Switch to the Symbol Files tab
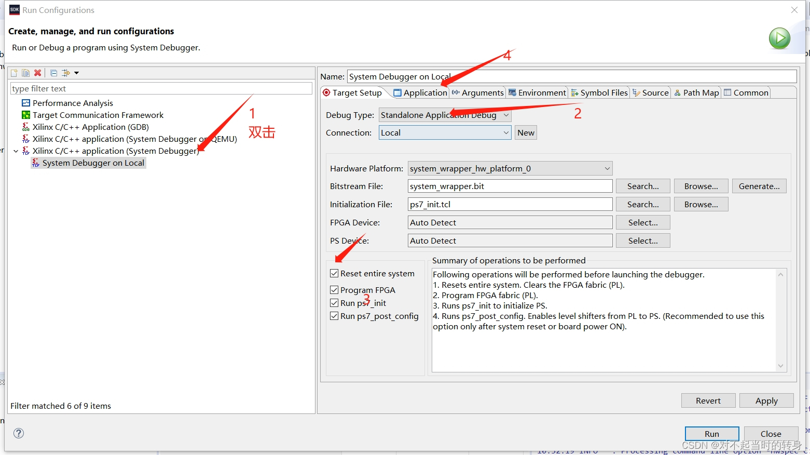 (x=599, y=92)
